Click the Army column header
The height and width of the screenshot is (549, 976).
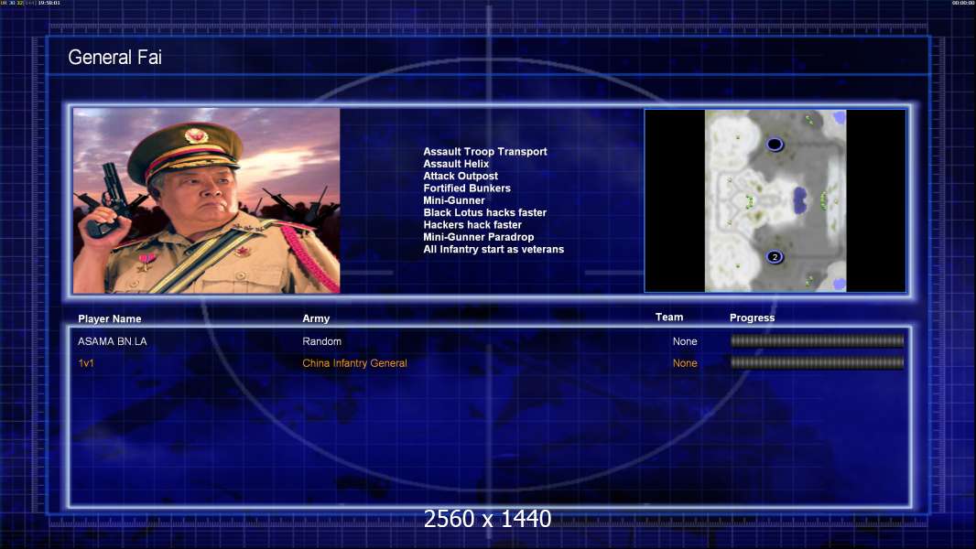pyautogui.click(x=316, y=318)
